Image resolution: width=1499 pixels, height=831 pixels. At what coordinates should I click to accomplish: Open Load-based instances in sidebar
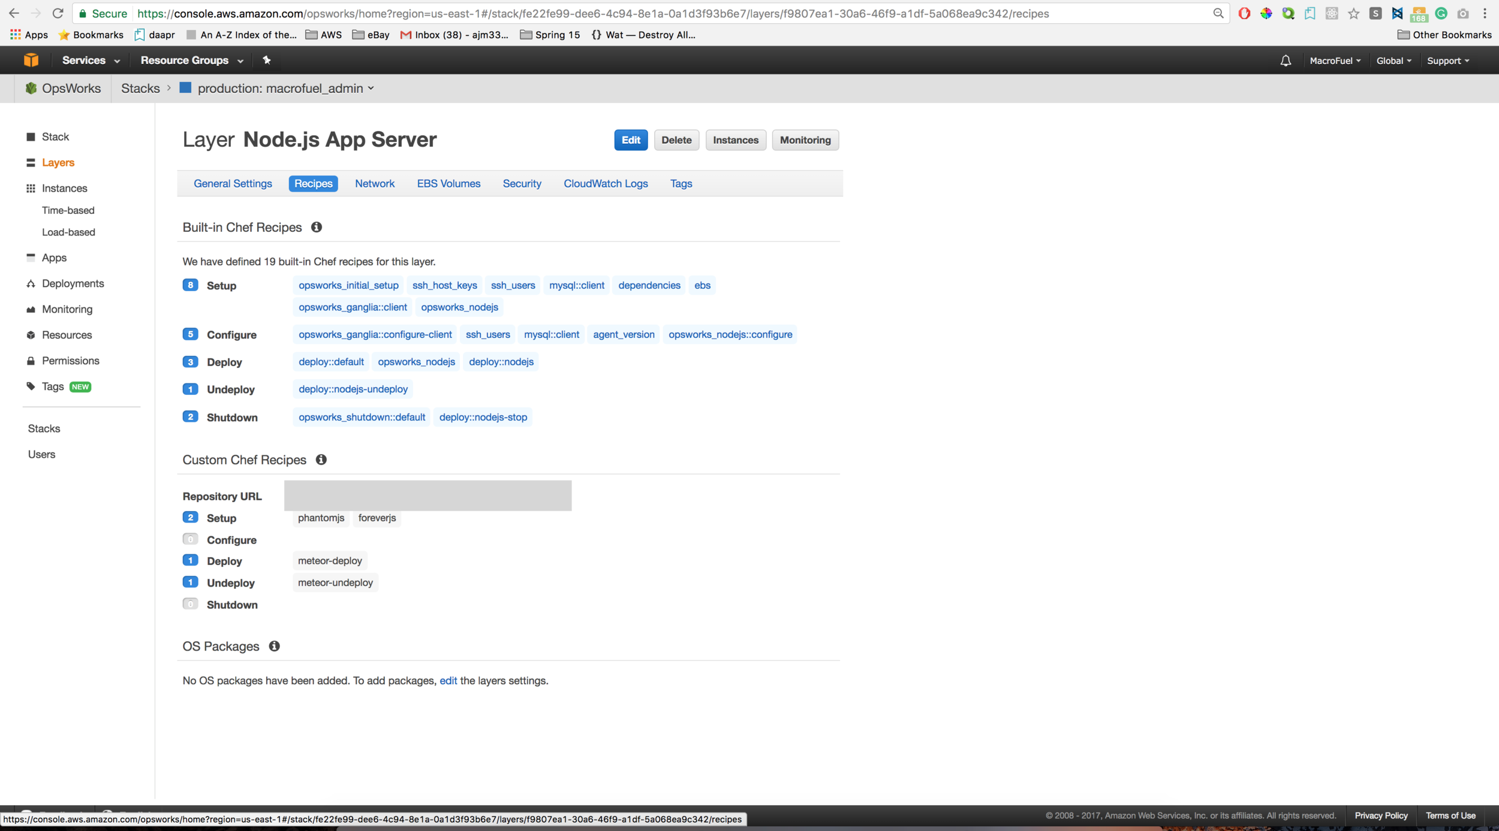pyautogui.click(x=68, y=232)
